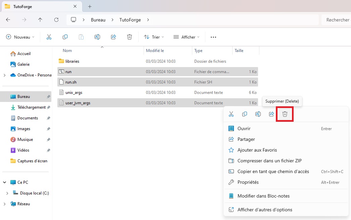Sort by the Modifié le column header
This screenshot has height=220, width=351.
155,51
